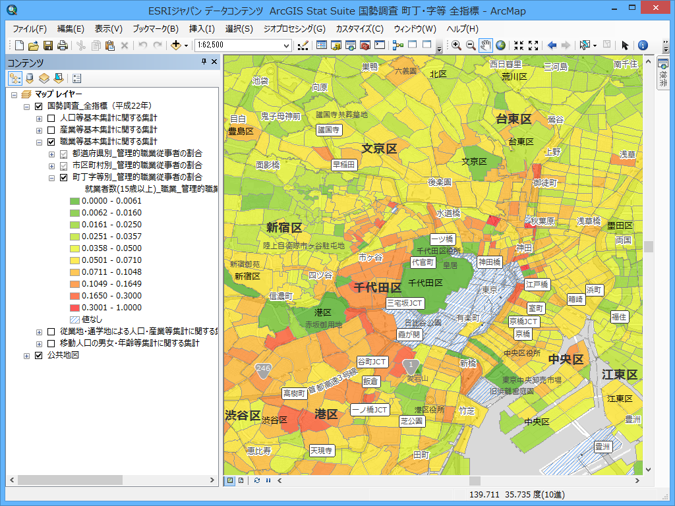Viewport: 675px width, 506px height.
Task: Click the Save map document icon
Action: pyautogui.click(x=48, y=45)
